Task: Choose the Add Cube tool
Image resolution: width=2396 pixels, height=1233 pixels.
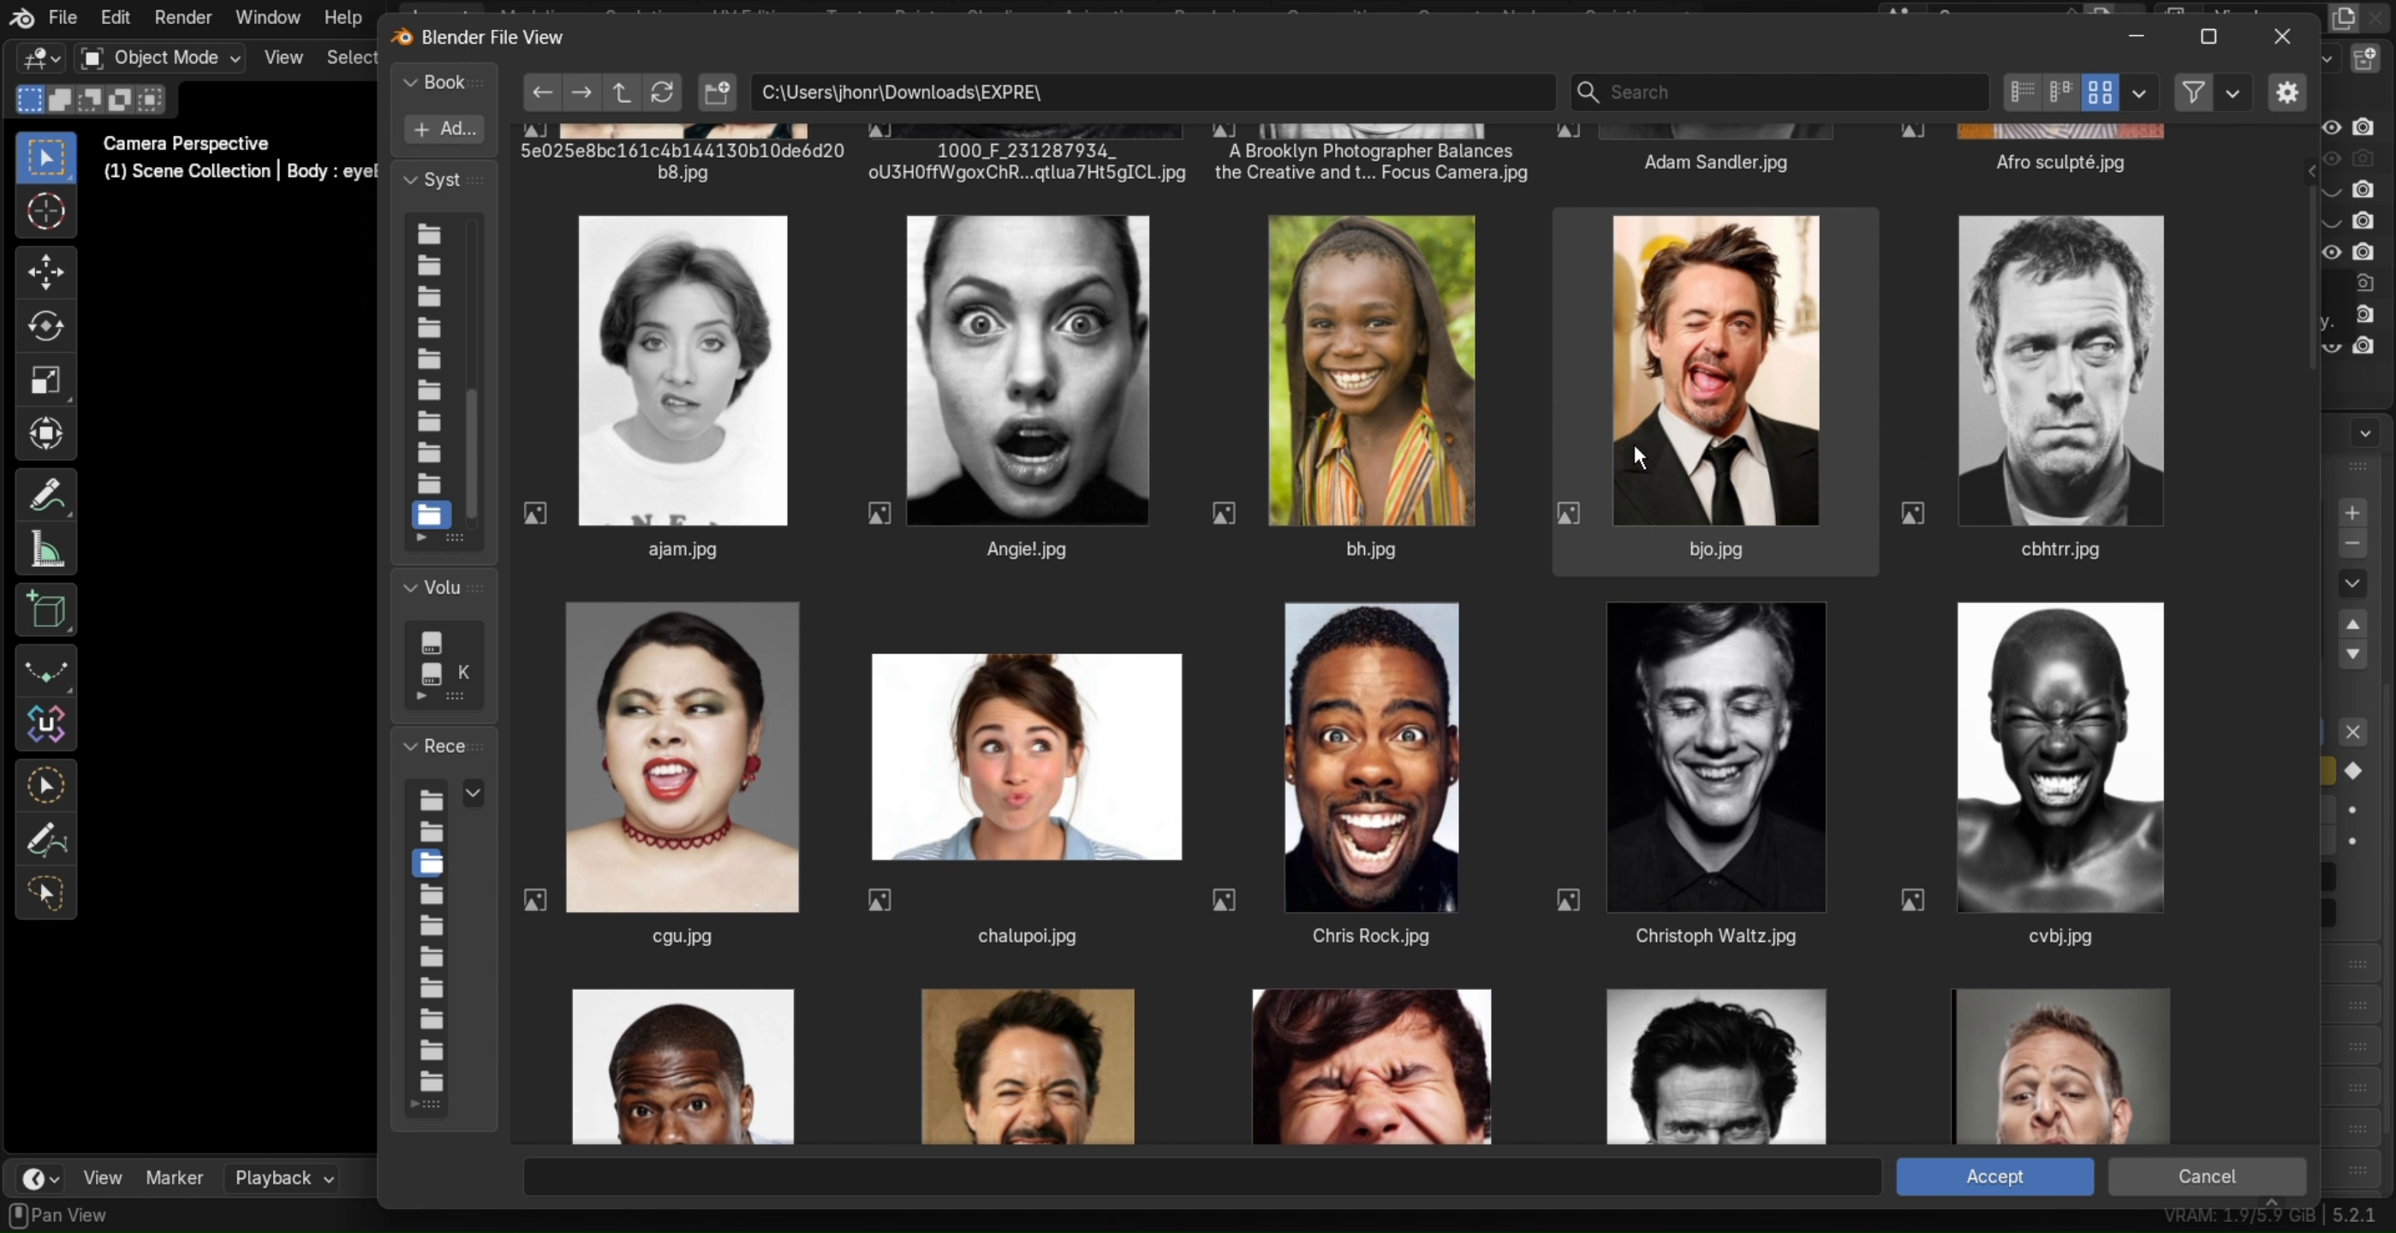Action: (45, 610)
